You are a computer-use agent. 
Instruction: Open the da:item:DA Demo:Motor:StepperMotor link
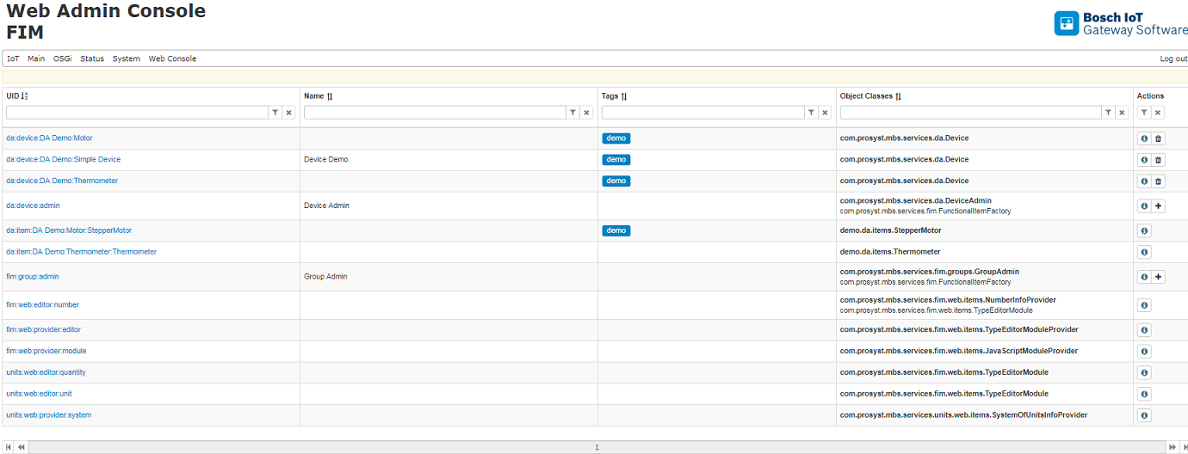click(69, 230)
